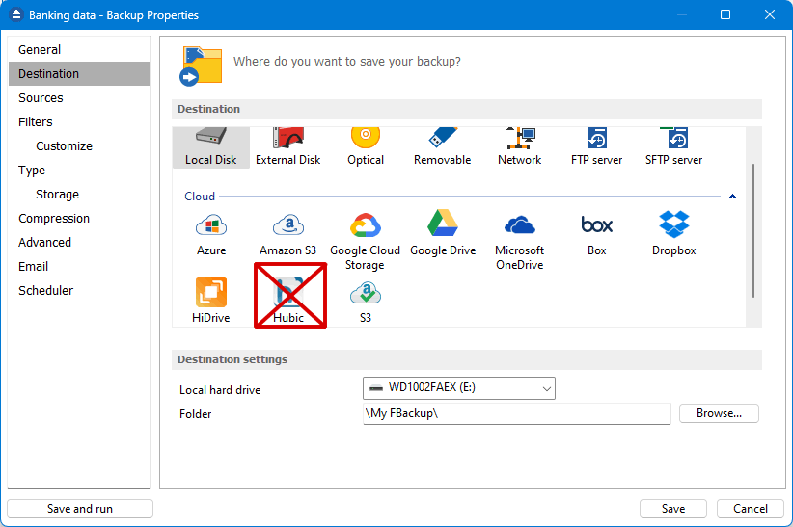
Task: Click the Browse button for folder
Action: coord(719,413)
